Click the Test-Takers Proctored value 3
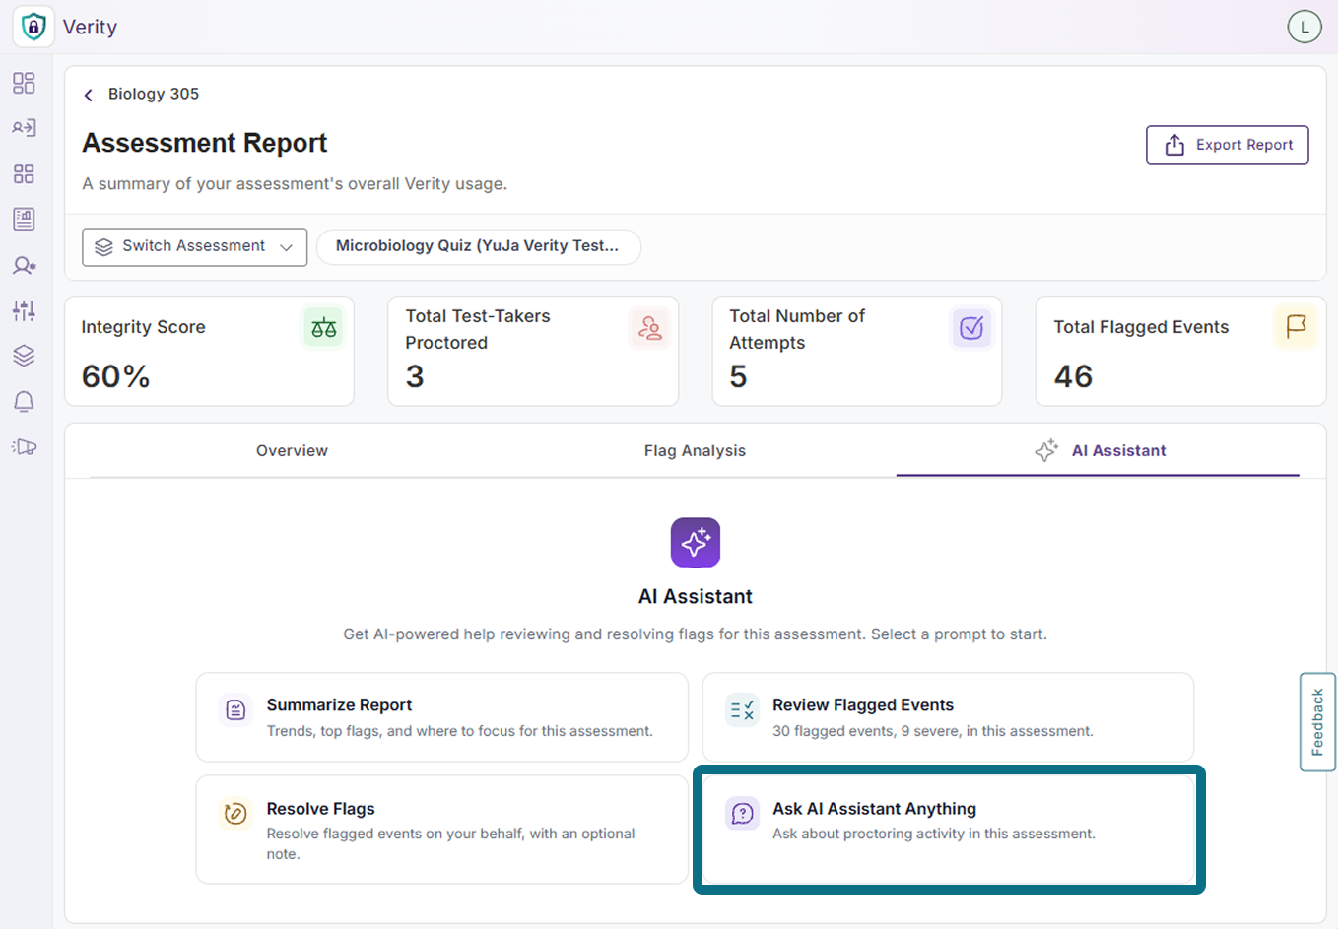 click(x=415, y=376)
